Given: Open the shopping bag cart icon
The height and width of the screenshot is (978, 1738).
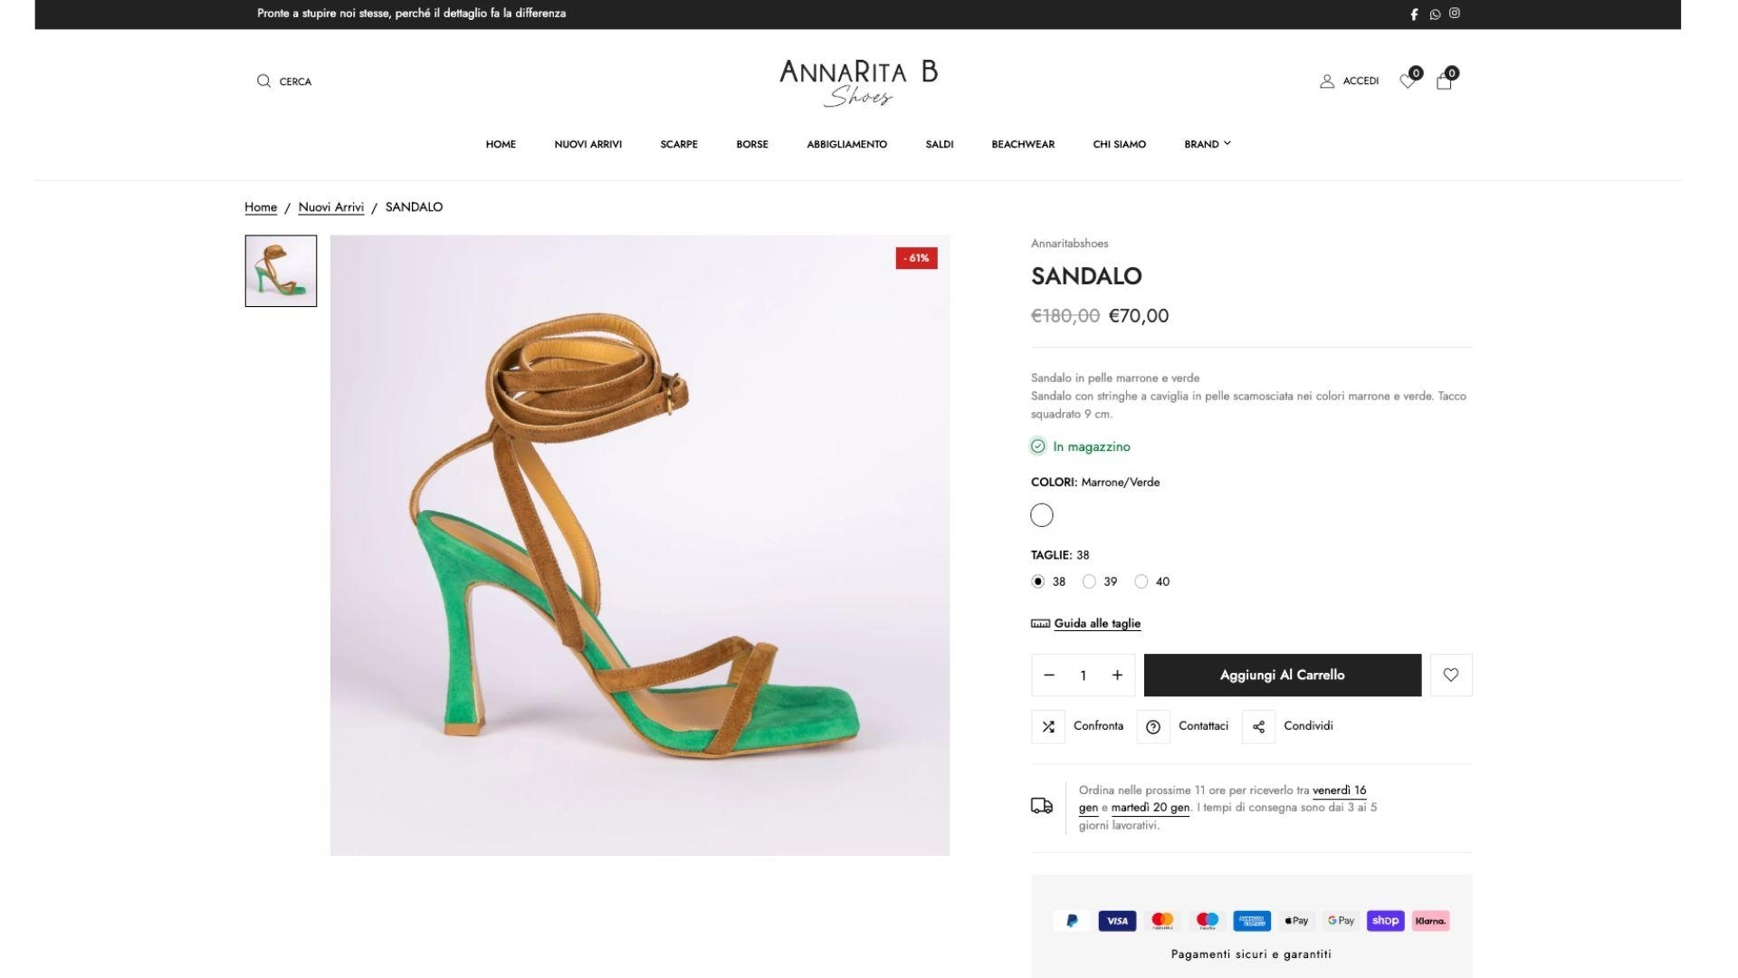Looking at the screenshot, I should [x=1444, y=81].
